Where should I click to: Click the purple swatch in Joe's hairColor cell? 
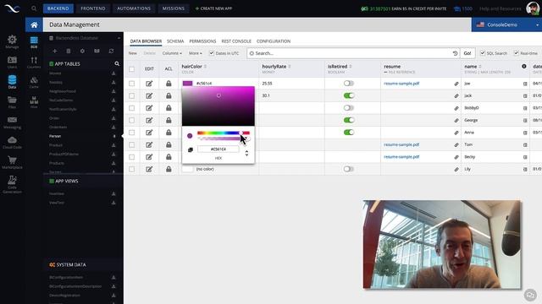187,84
